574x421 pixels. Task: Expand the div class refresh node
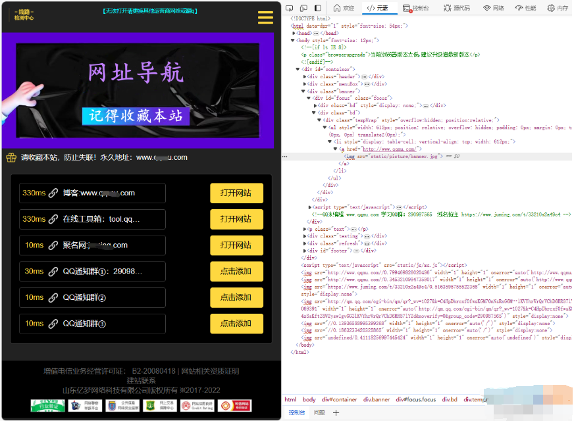point(305,243)
